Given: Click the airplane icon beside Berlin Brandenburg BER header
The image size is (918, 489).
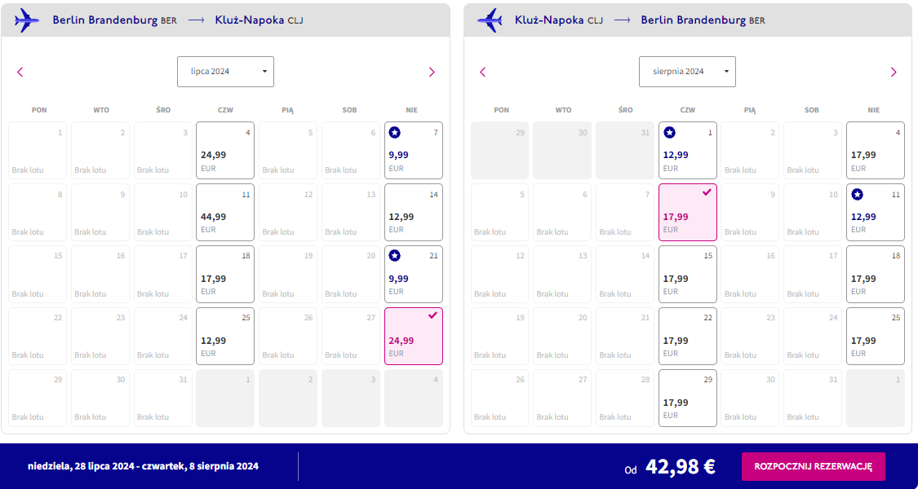Looking at the screenshot, I should pyautogui.click(x=27, y=20).
